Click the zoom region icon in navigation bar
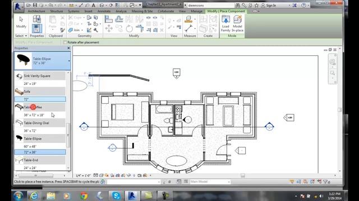The height and width of the screenshot is (201, 359). [333, 73]
